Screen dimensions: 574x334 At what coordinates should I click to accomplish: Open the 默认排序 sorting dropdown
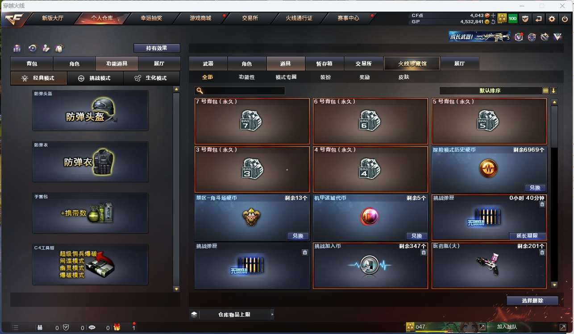pos(490,91)
